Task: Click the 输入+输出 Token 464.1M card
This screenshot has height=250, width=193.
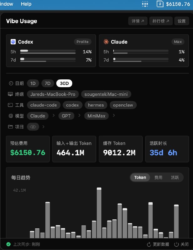Action: pos(74,149)
